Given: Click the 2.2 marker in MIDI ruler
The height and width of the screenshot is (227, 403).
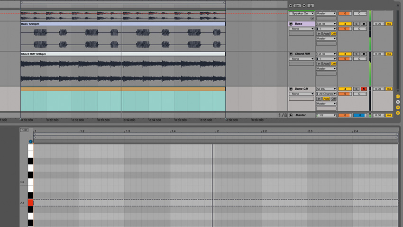Looking at the screenshot, I should 264,131.
